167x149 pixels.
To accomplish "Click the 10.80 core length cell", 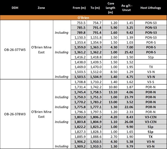I will click(111, 87).
